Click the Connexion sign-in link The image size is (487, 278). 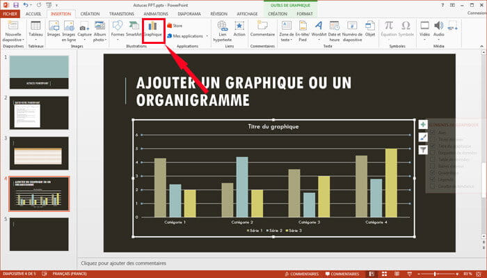477,13
